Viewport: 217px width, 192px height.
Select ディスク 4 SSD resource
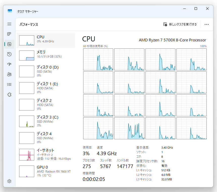click(46, 138)
